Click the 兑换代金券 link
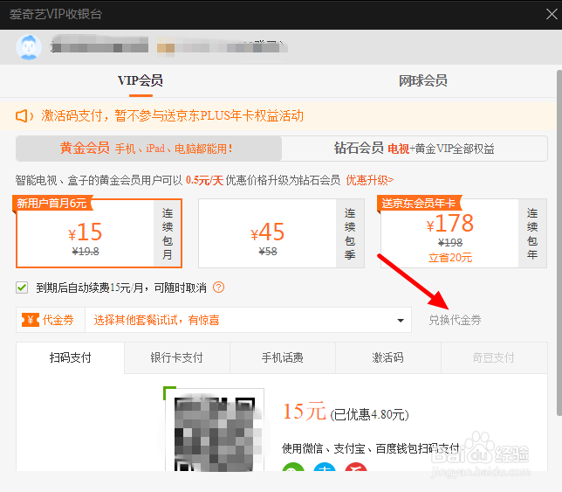 [x=455, y=320]
